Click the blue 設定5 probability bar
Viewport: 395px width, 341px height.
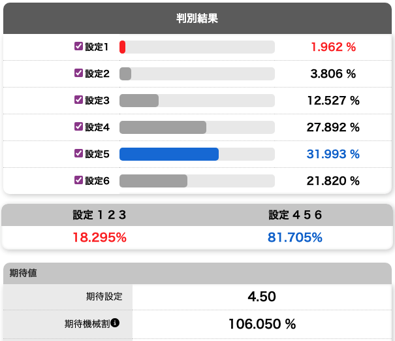click(168, 154)
